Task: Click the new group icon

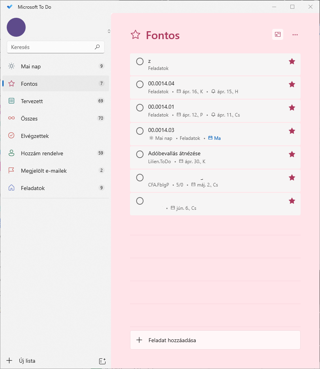Action: coord(102,361)
